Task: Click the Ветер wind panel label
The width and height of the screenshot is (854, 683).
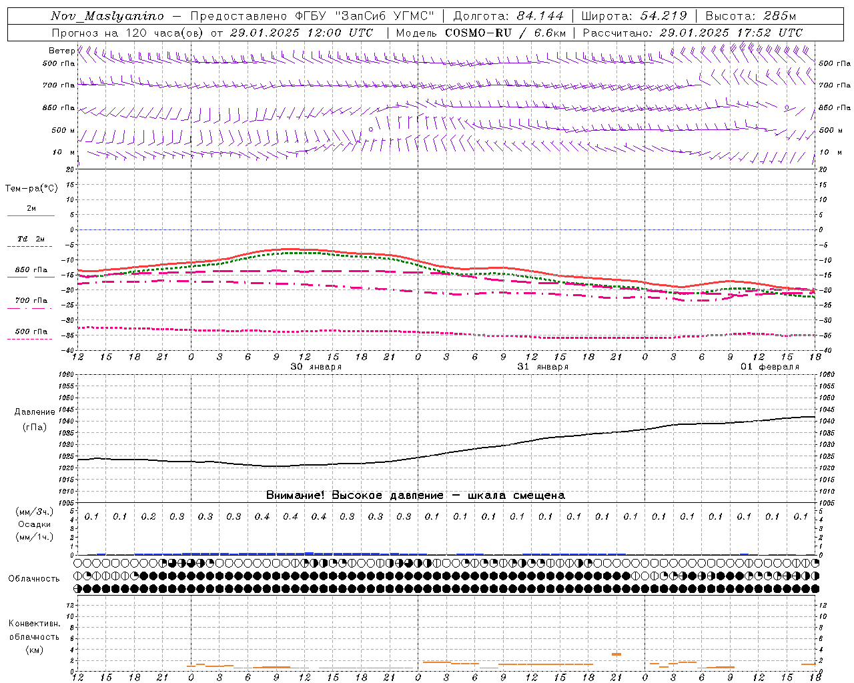Action: pyautogui.click(x=61, y=51)
